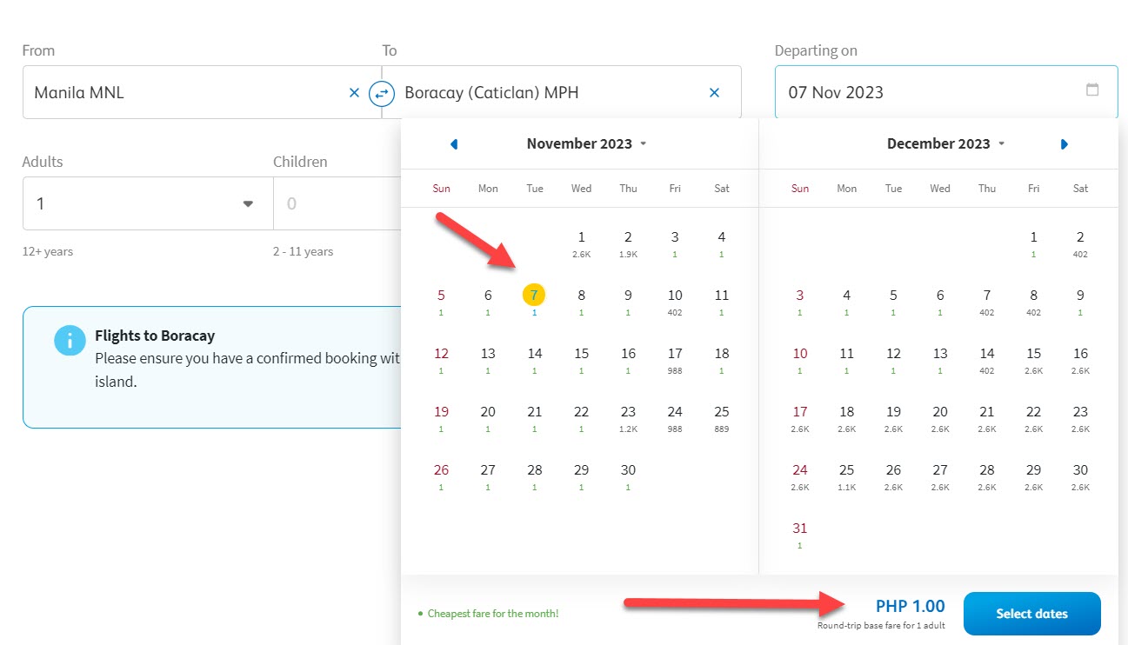This screenshot has width=1128, height=645.
Task: Select November 7 highlighted date
Action: [x=534, y=296]
